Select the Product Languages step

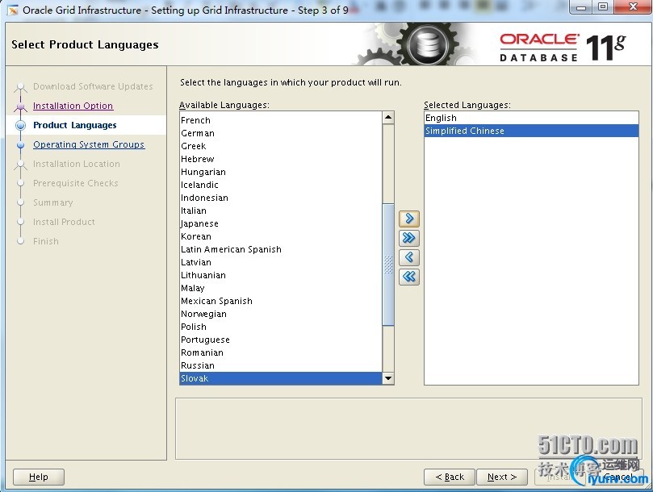tap(75, 125)
